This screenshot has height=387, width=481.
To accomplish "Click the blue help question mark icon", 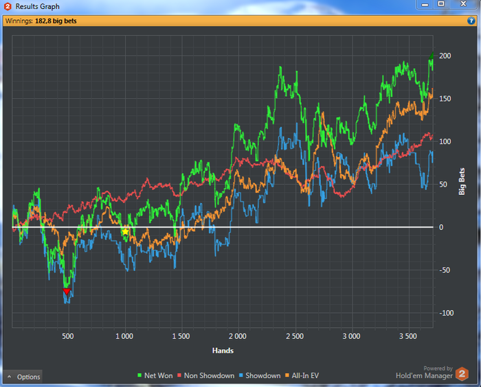I will click(471, 21).
